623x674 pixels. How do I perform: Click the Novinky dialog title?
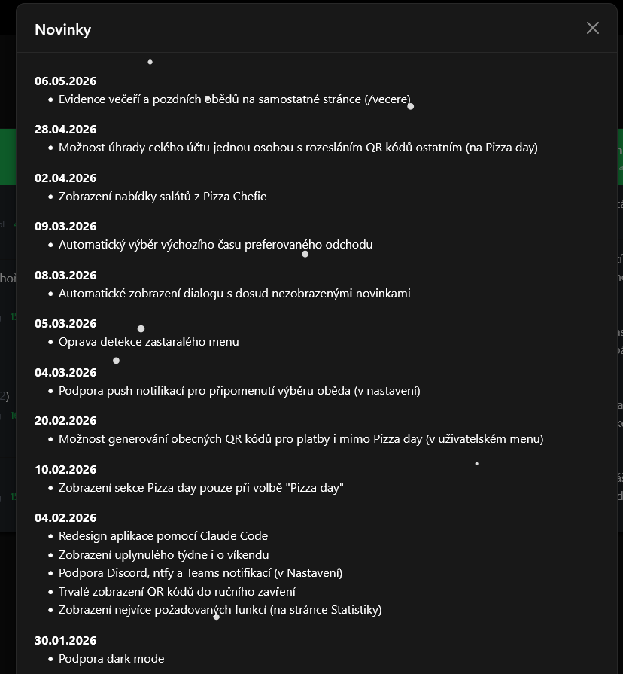coord(62,29)
